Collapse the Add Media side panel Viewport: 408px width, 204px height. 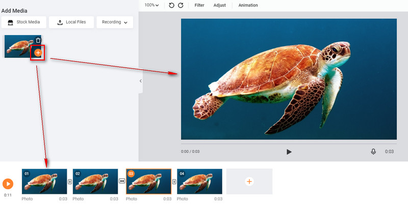tap(141, 81)
